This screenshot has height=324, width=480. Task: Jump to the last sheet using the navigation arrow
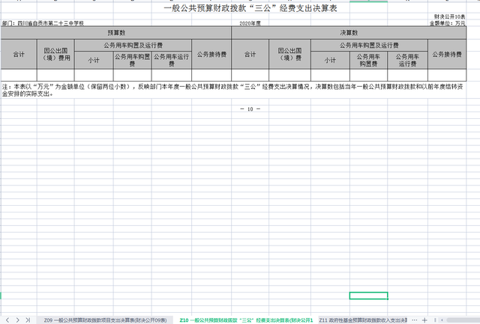(x=29, y=320)
